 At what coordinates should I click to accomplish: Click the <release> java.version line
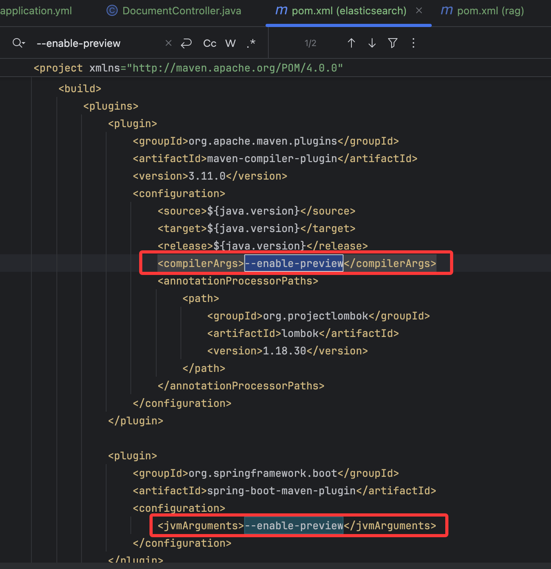pos(263,246)
